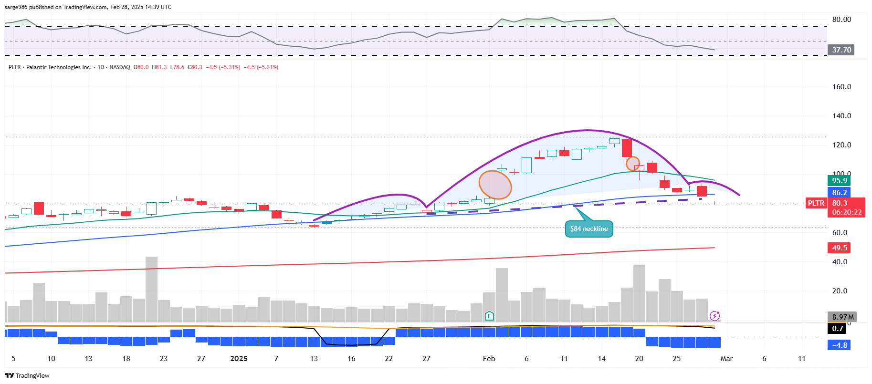Select the large orange ellipse annotation
872x384 pixels.
pos(495,185)
